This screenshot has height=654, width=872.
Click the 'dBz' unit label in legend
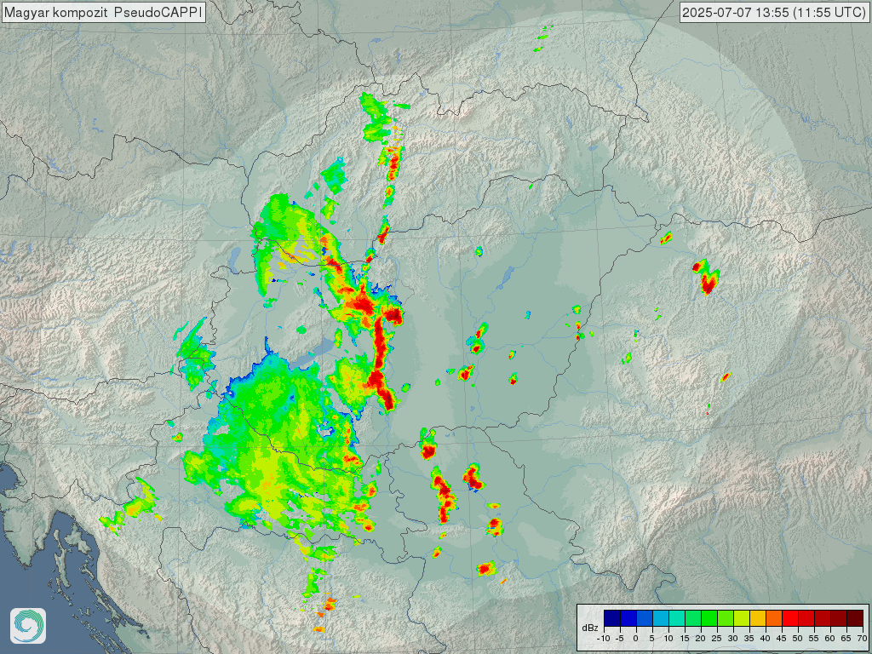(x=590, y=628)
